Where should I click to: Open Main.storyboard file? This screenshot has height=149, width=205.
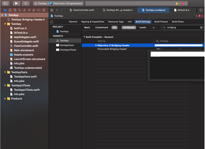(22, 50)
